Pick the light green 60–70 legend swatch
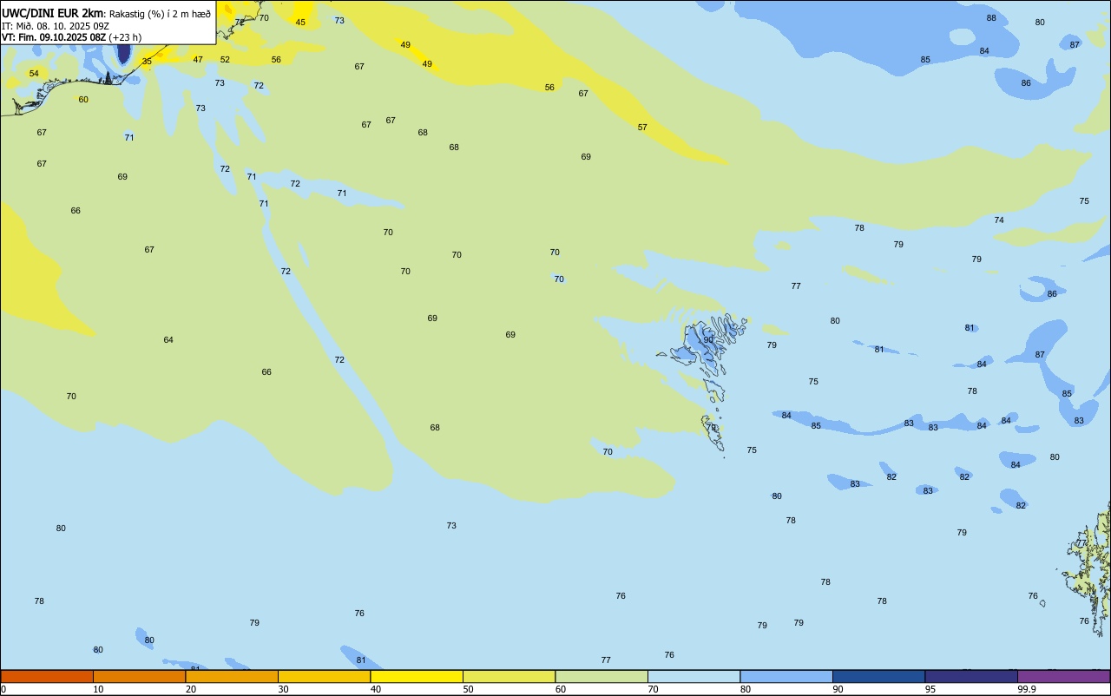Screen dimensions: 1111x696 click(x=602, y=676)
